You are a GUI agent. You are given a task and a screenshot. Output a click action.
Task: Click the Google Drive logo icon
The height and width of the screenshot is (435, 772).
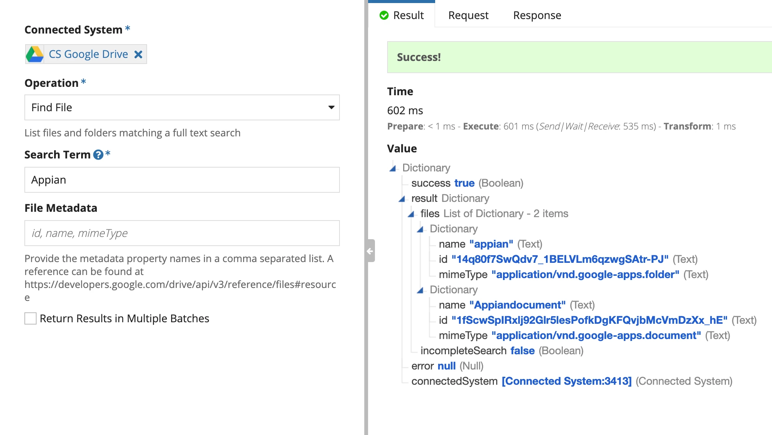click(35, 54)
